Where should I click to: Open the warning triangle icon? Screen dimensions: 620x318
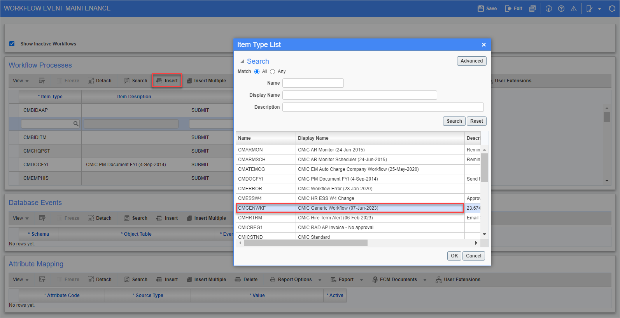(574, 9)
